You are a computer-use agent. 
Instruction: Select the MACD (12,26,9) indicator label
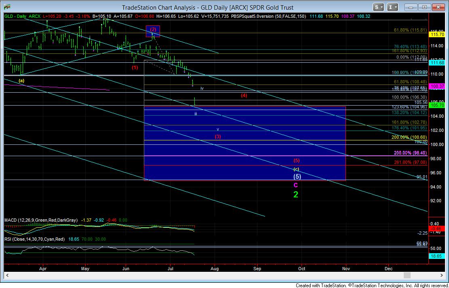pos(41,220)
